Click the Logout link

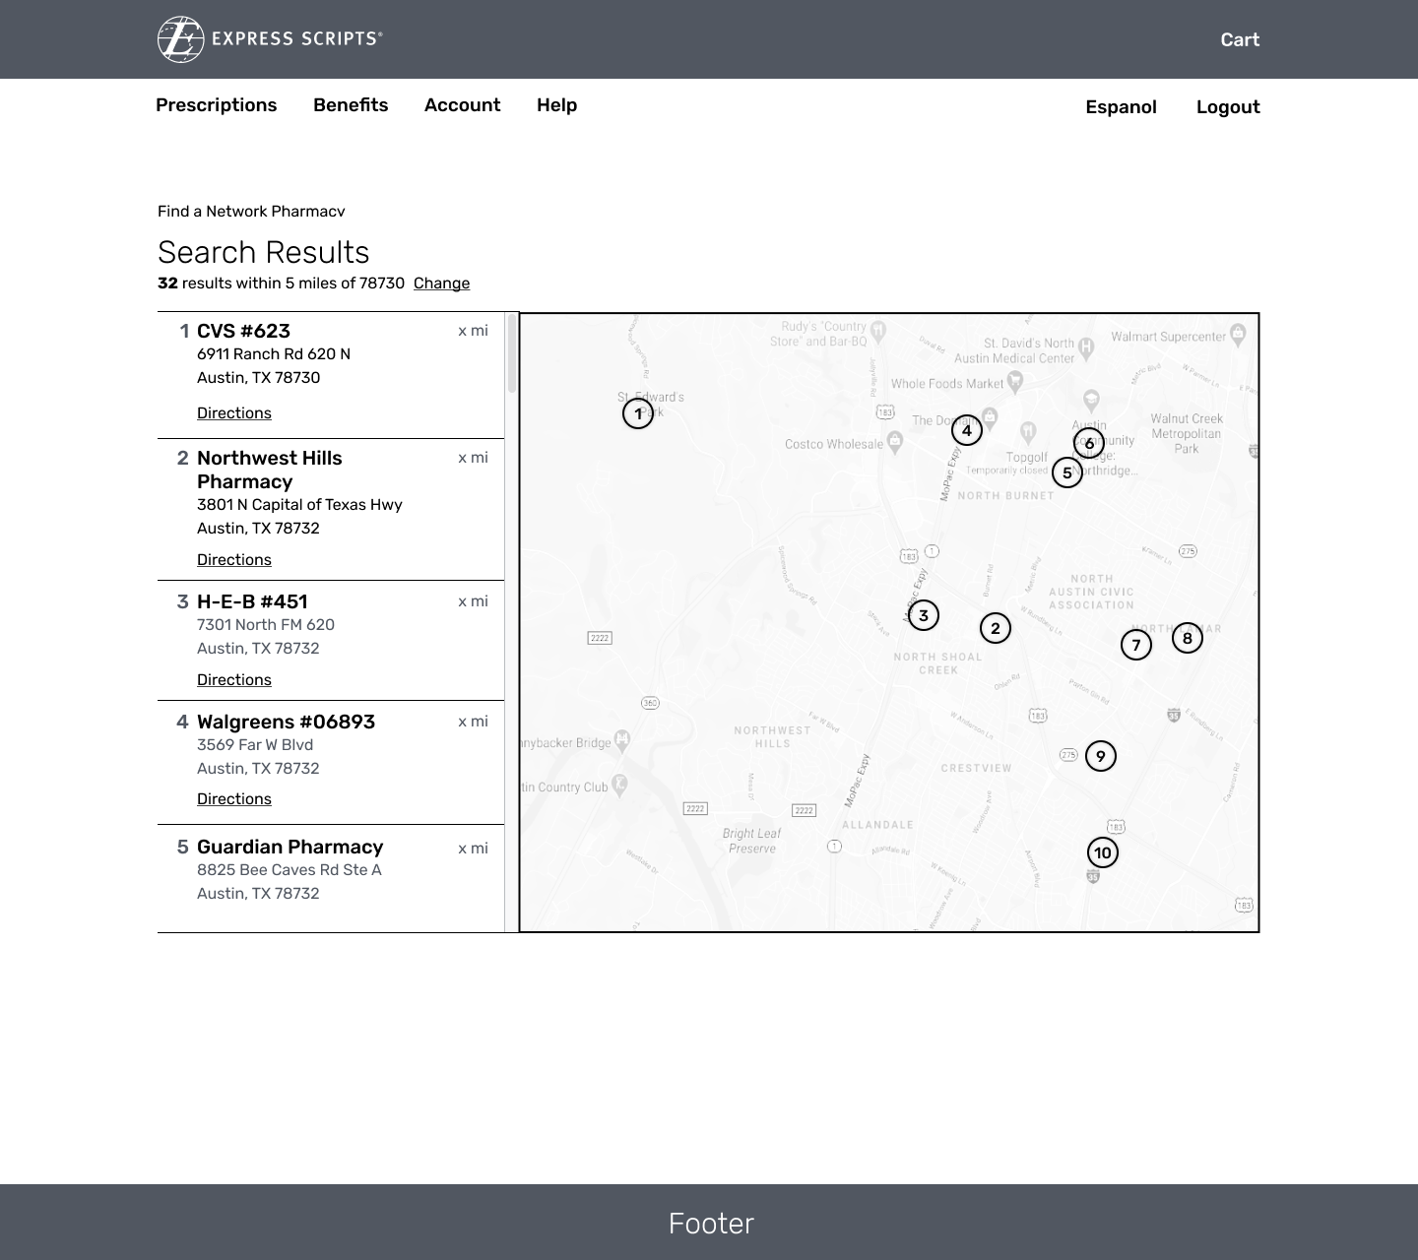pyautogui.click(x=1228, y=107)
